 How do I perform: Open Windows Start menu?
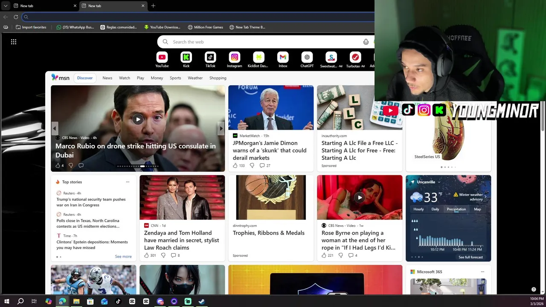(7, 301)
